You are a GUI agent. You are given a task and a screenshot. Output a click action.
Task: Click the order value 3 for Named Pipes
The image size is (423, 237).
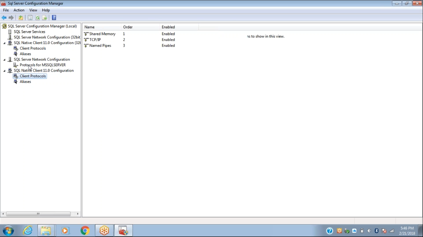pyautogui.click(x=124, y=46)
